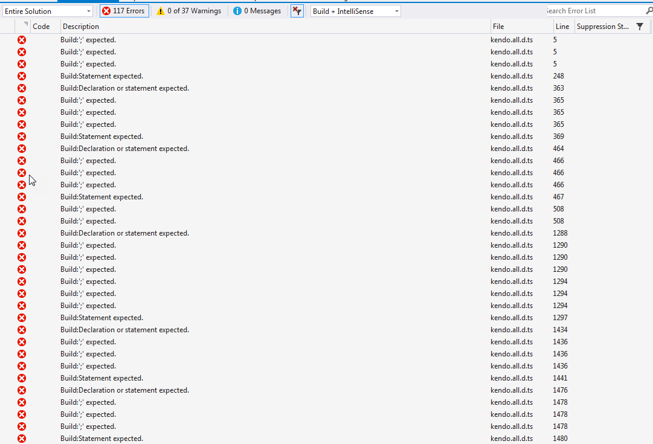Click the search magnifier icon
The image size is (653, 444).
coord(649,11)
